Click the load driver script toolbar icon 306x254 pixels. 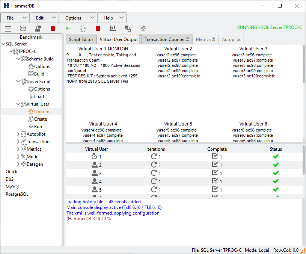38,29
